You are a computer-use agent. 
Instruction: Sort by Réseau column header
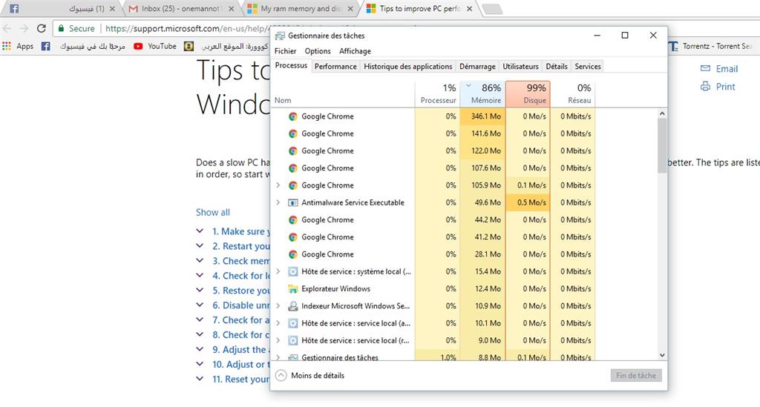pos(573,94)
